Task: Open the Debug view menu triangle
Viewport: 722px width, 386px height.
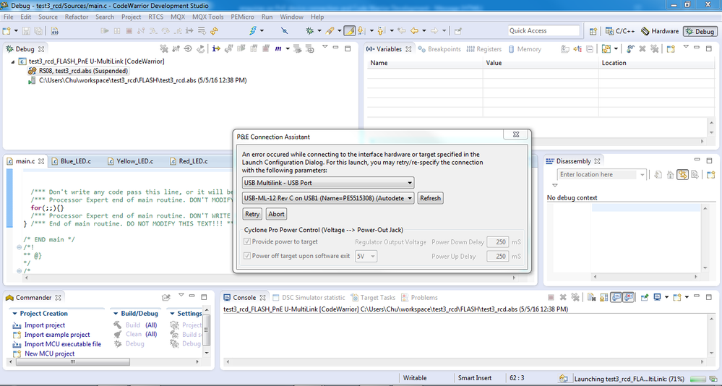Action: click(325, 47)
